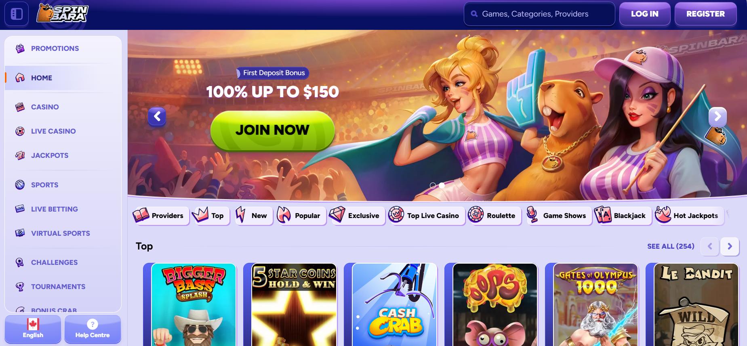
Task: Click the green JOIN NOW button
Action: 273,130
